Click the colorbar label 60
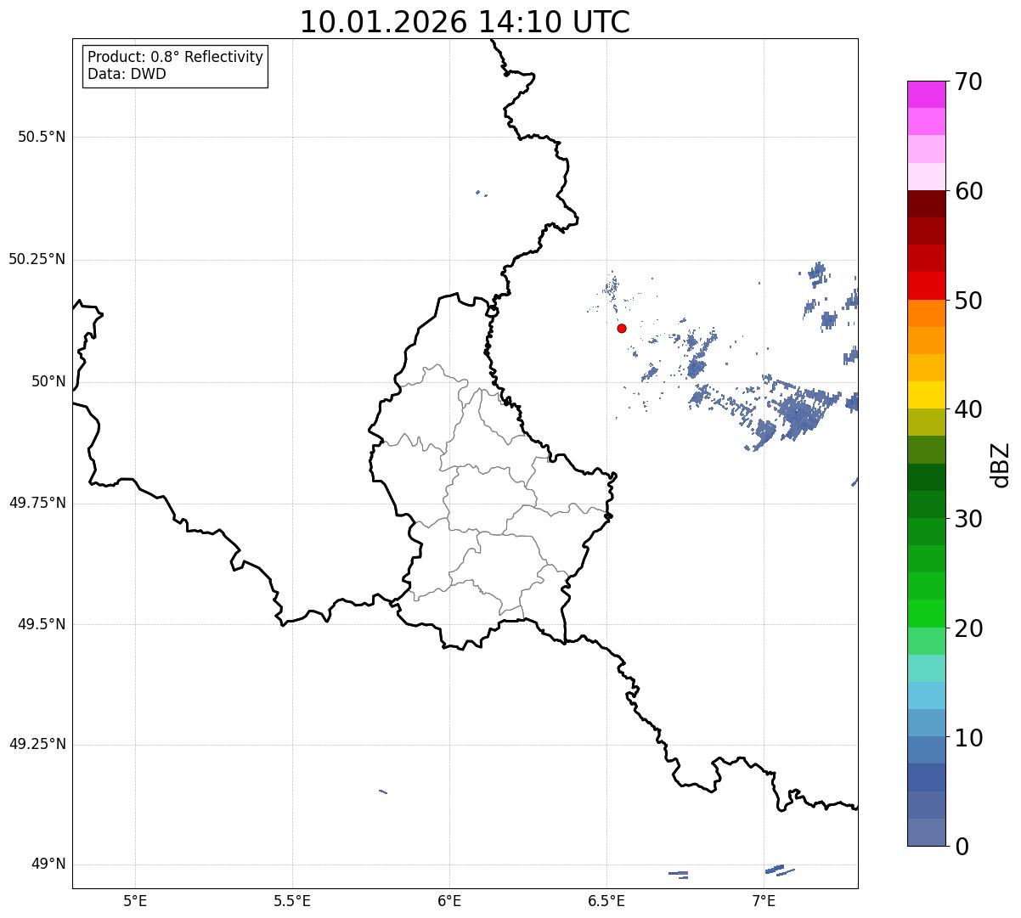This screenshot has height=918, width=1021. point(968,191)
